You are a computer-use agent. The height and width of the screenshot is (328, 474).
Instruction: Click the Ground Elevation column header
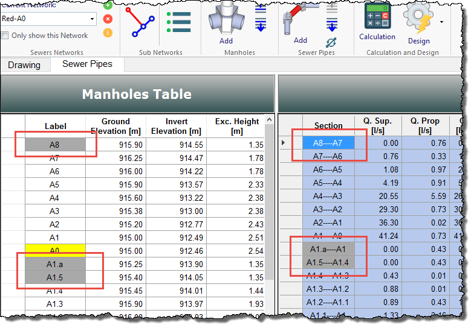(115, 126)
